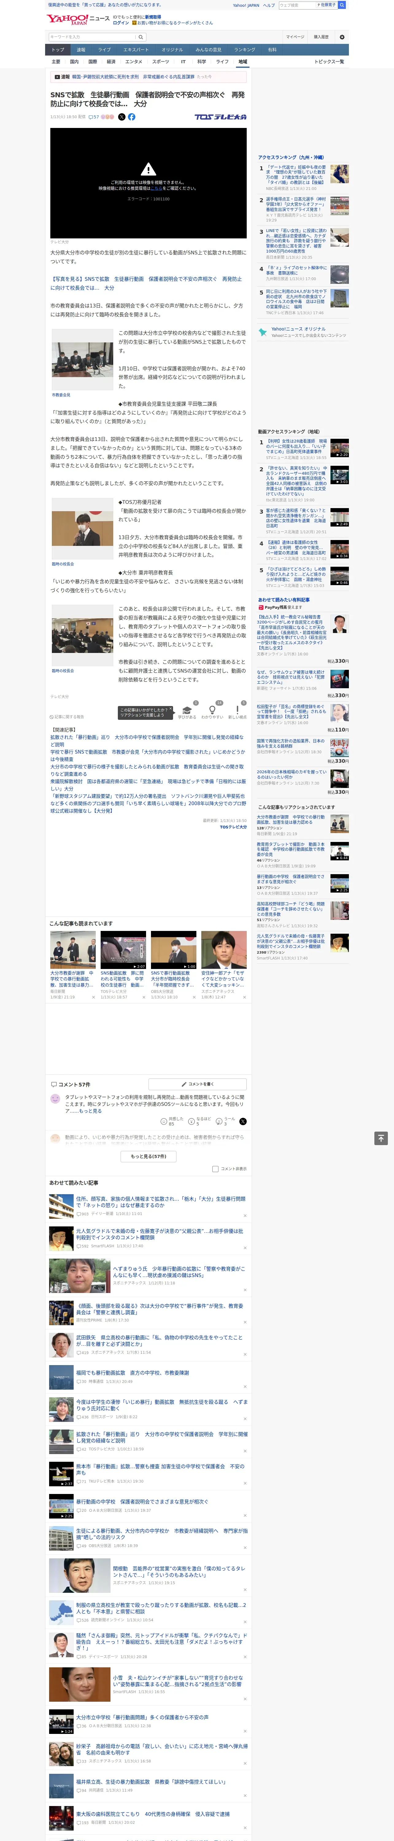This screenshot has width=394, height=1841.
Task: Select the ランキング tab
Action: click(x=245, y=50)
